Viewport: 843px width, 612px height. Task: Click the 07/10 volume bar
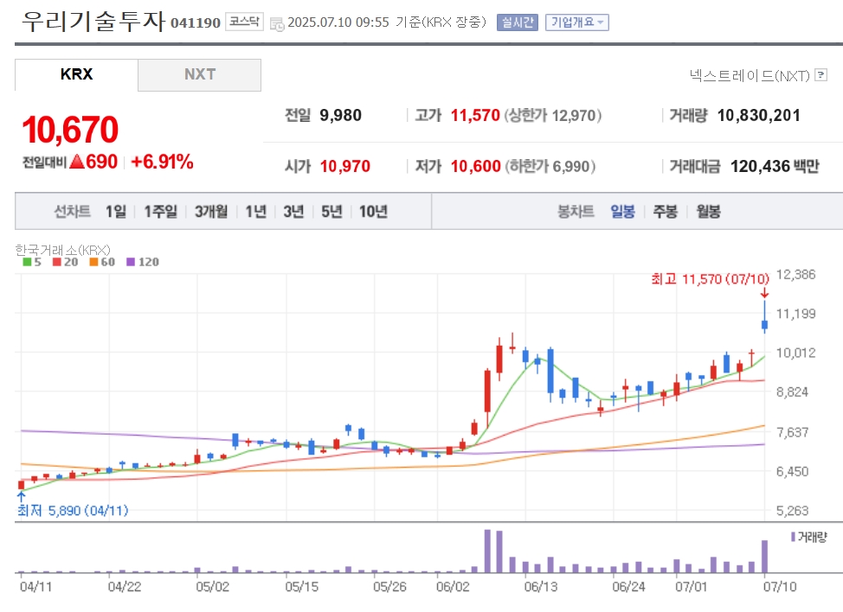click(764, 557)
